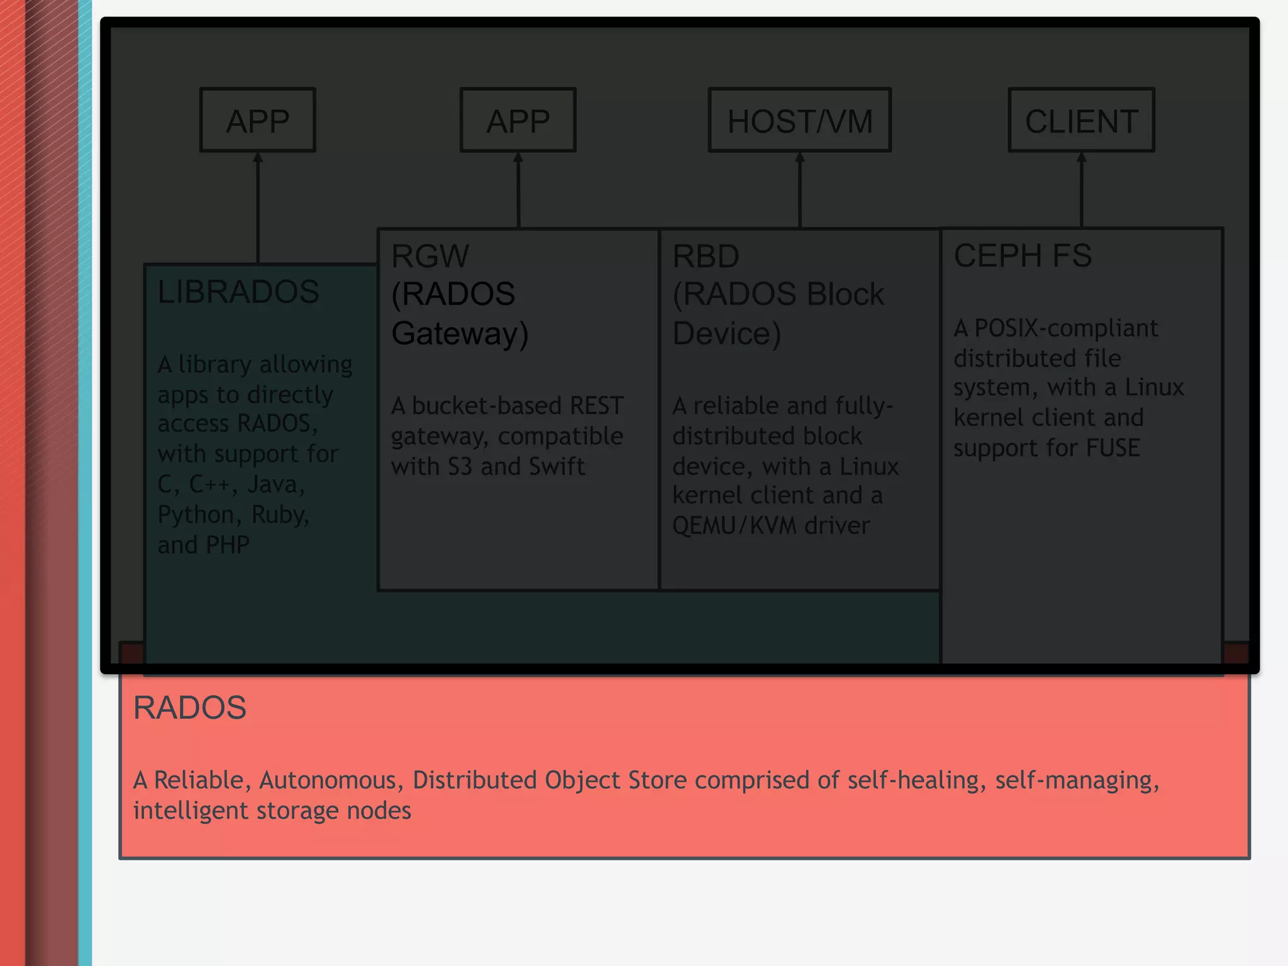
Task: Select the CLIENT box
Action: [x=1081, y=120]
